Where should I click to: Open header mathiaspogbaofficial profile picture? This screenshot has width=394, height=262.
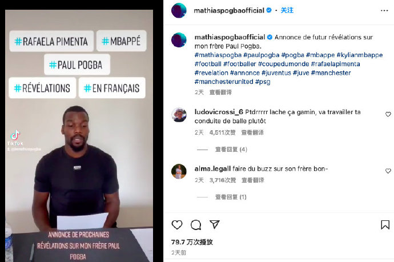coord(179,10)
